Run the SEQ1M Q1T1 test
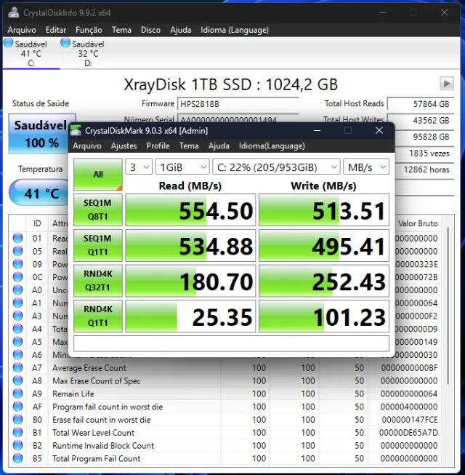The height and width of the screenshot is (475, 465). 98,245
